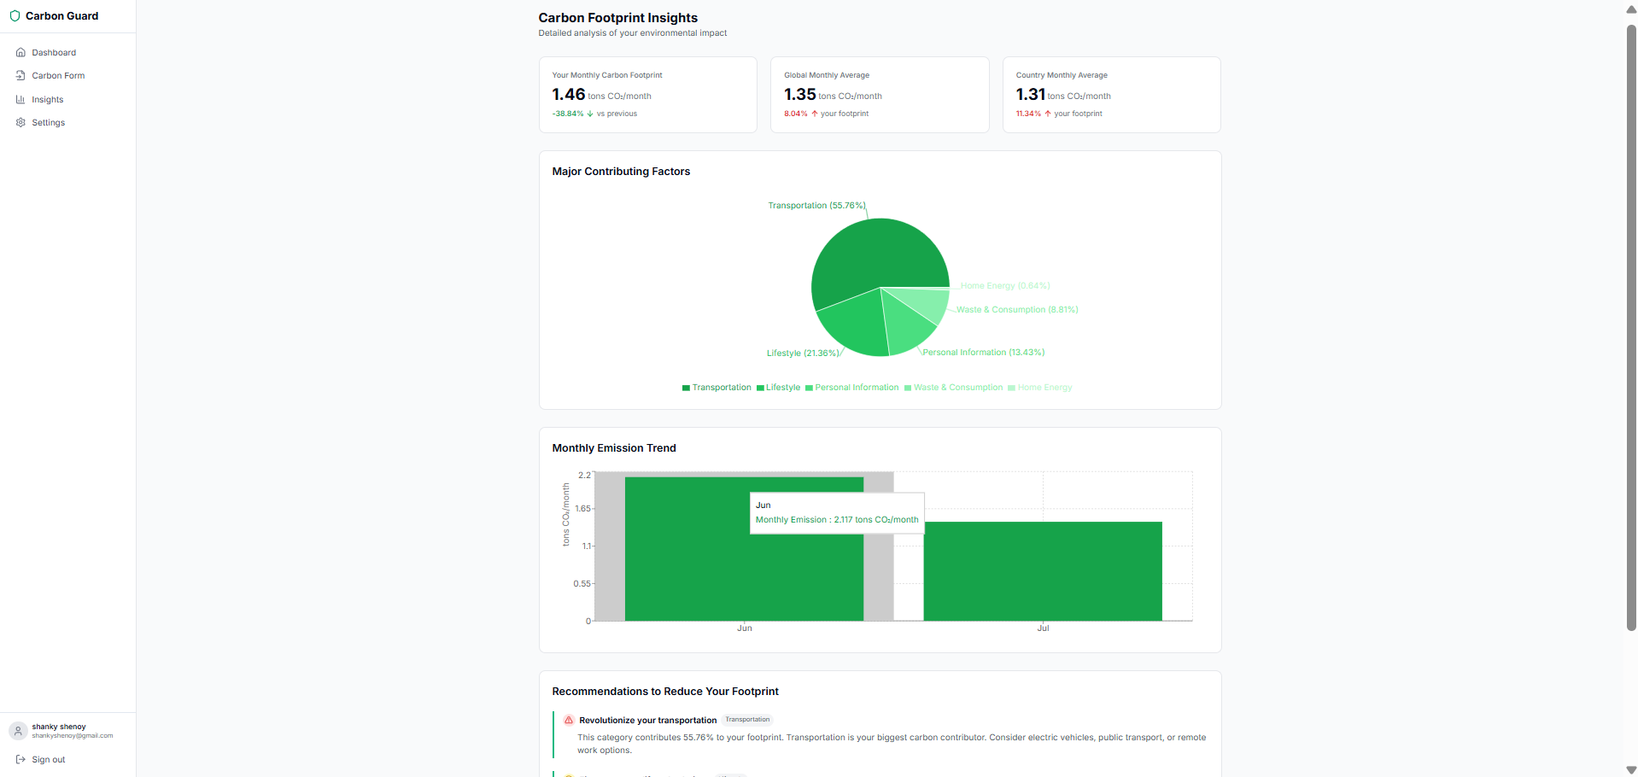Click the form icon beside Carbon Form
This screenshot has height=777, width=1638.
[20, 76]
